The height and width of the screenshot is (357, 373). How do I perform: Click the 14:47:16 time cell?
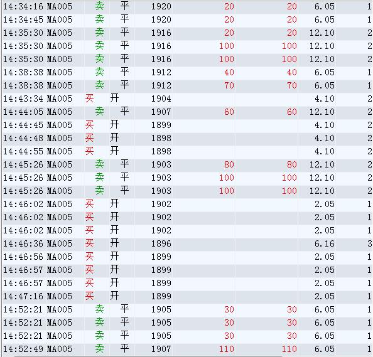pos(23,296)
